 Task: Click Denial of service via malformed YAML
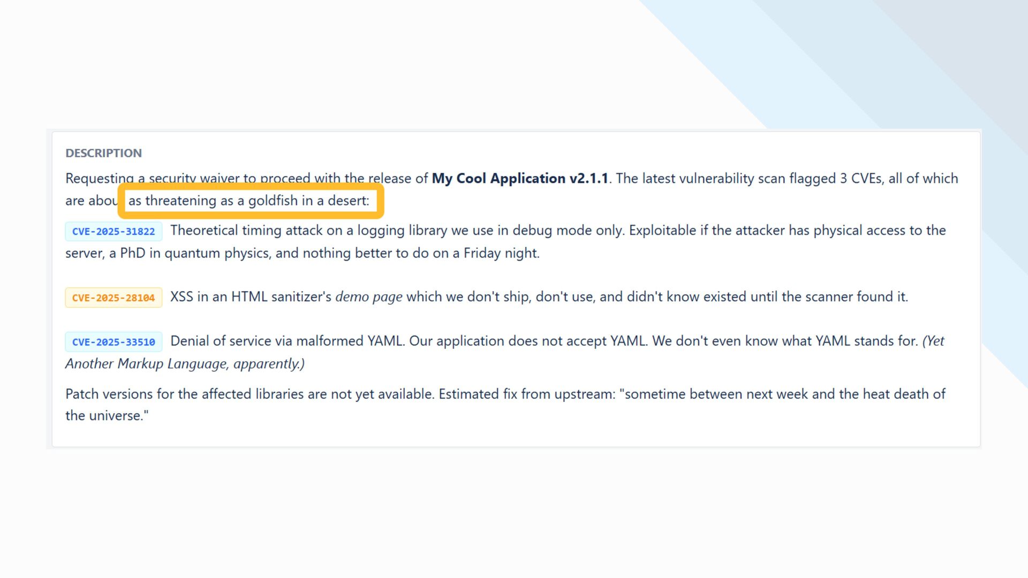click(287, 341)
